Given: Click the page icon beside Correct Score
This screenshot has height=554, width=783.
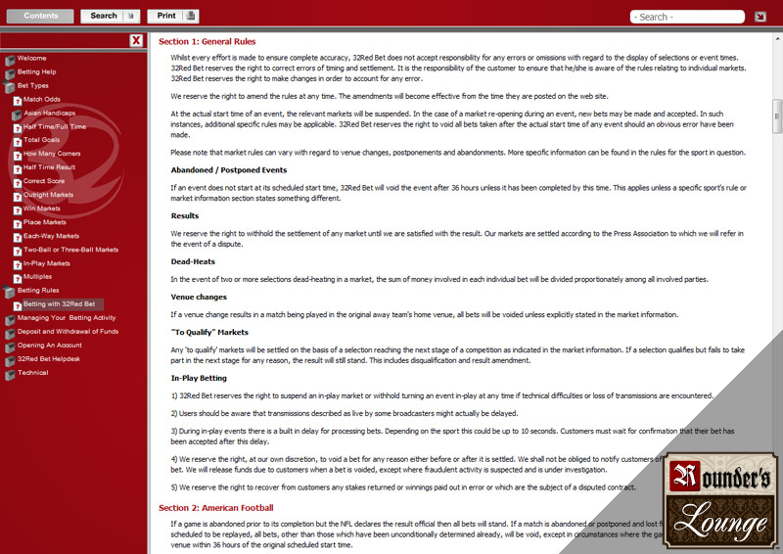Looking at the screenshot, I should [x=17, y=183].
